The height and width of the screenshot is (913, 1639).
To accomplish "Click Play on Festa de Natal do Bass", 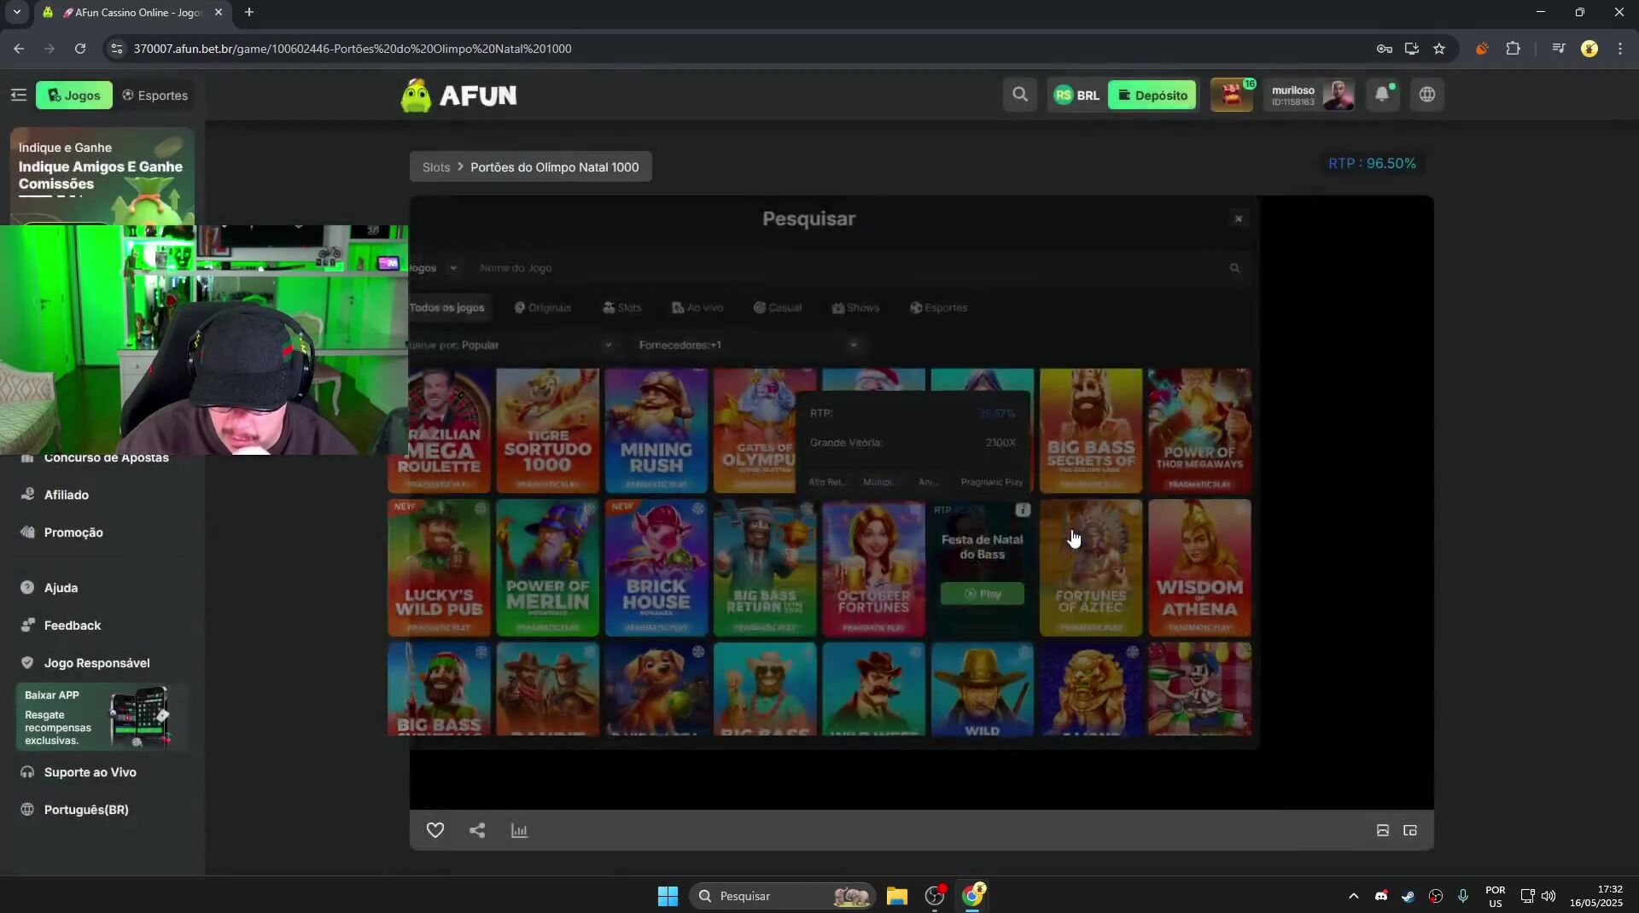I will [983, 594].
